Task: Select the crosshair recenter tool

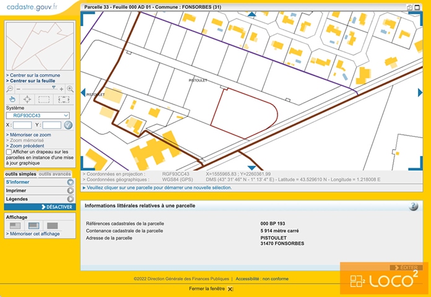Action: coord(27,99)
